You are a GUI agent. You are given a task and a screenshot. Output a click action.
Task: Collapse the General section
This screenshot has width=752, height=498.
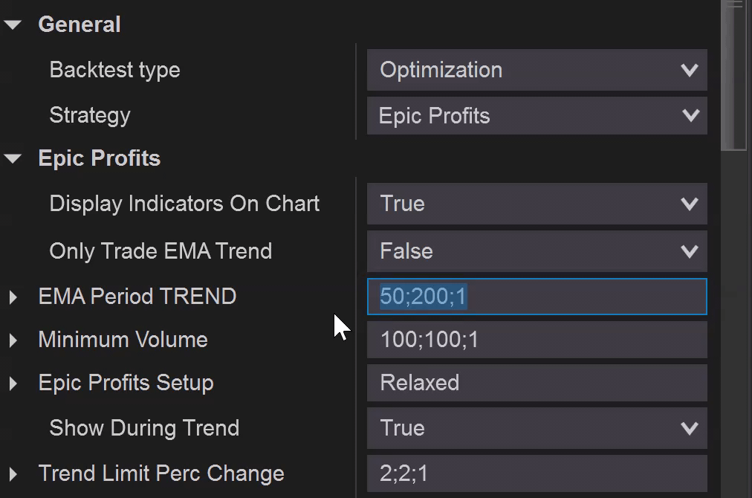click(x=13, y=25)
